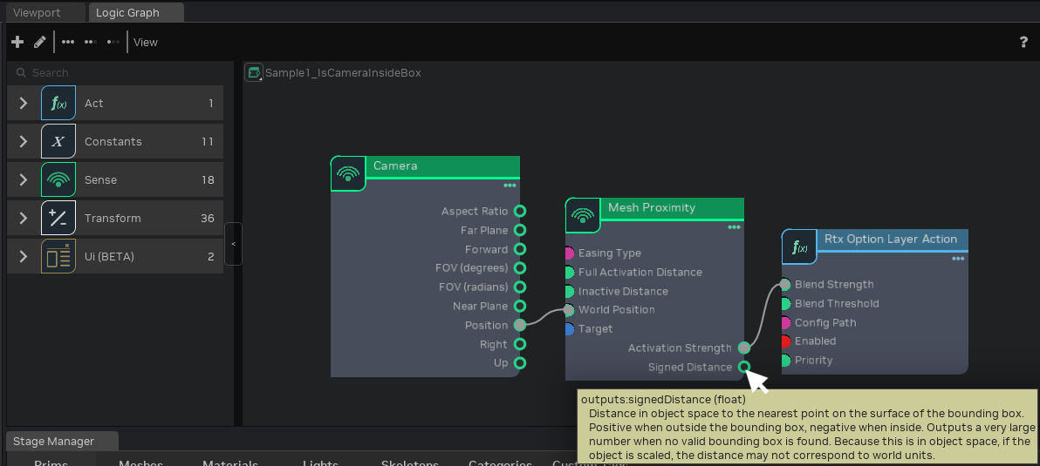The width and height of the screenshot is (1040, 466).
Task: Expand the Ui (BETA) category chevron
Action: 24,257
